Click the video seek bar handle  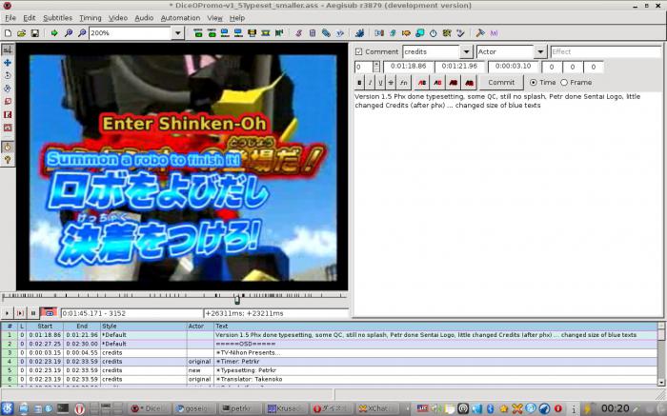237,300
